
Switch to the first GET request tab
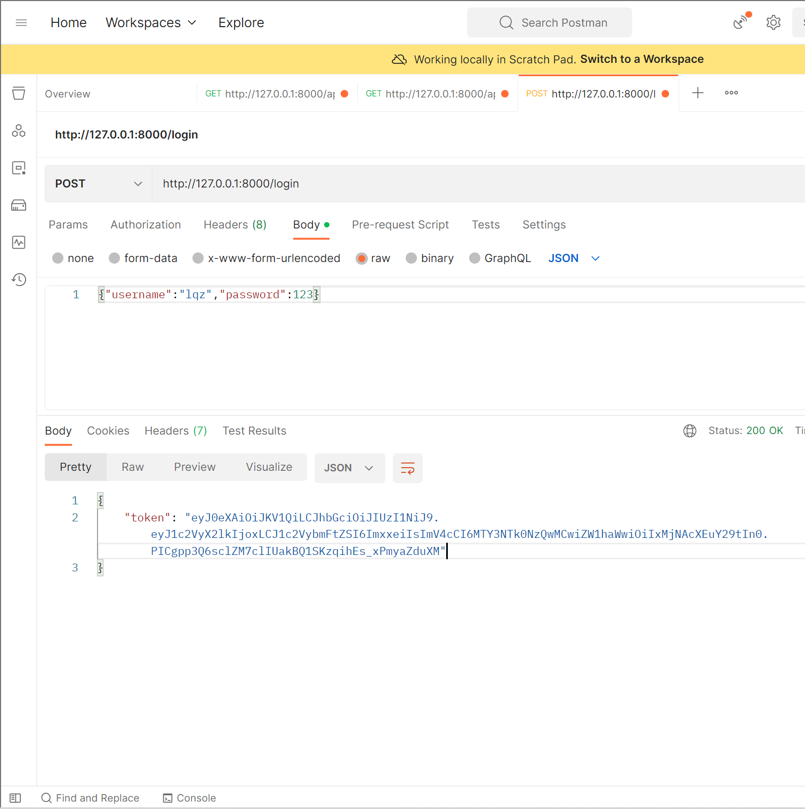click(x=277, y=94)
